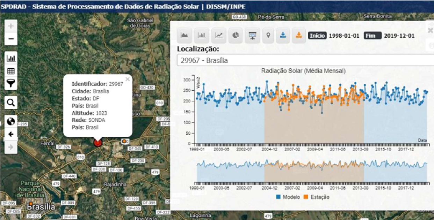The height and width of the screenshot is (220, 434).
Task: Open the Localização dropdown showing Brasília
Action: (304, 60)
